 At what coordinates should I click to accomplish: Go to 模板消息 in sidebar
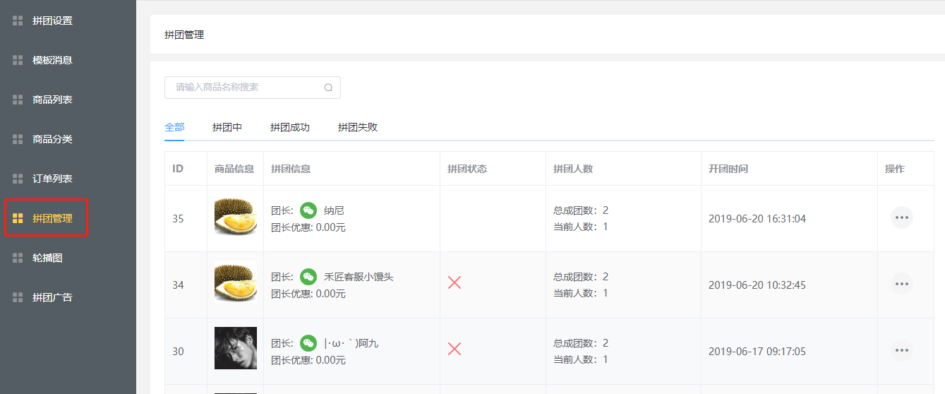tap(52, 61)
